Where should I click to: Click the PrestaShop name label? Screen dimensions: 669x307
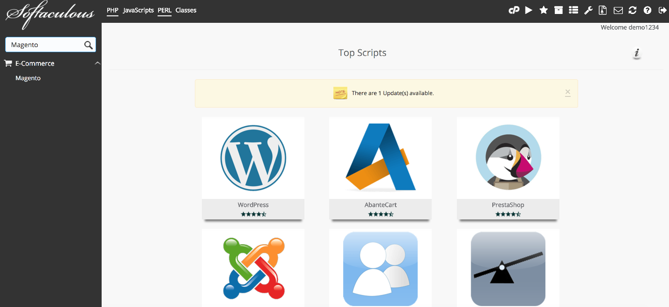pyautogui.click(x=508, y=205)
